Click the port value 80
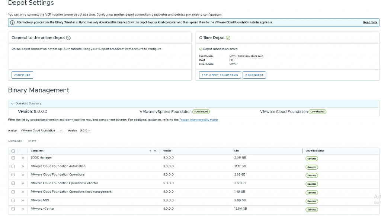 (231, 60)
